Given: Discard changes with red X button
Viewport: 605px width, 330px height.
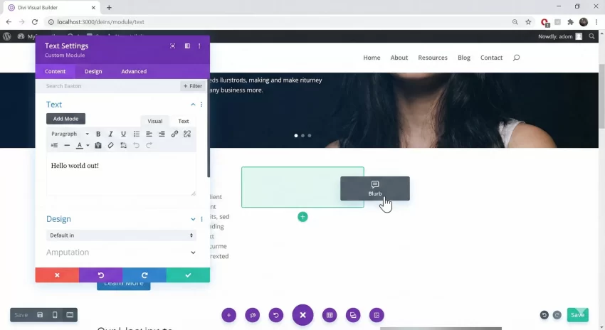Looking at the screenshot, I should pyautogui.click(x=57, y=275).
